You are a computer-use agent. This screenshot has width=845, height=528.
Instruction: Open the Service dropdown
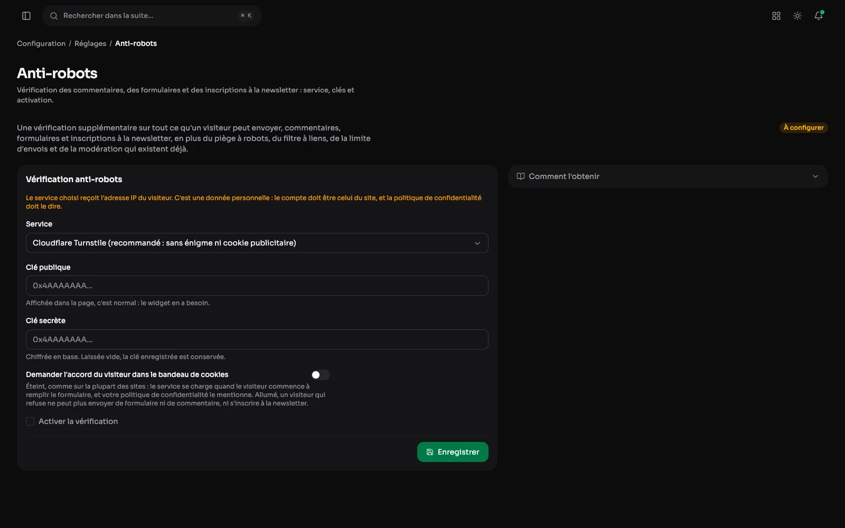pyautogui.click(x=257, y=243)
